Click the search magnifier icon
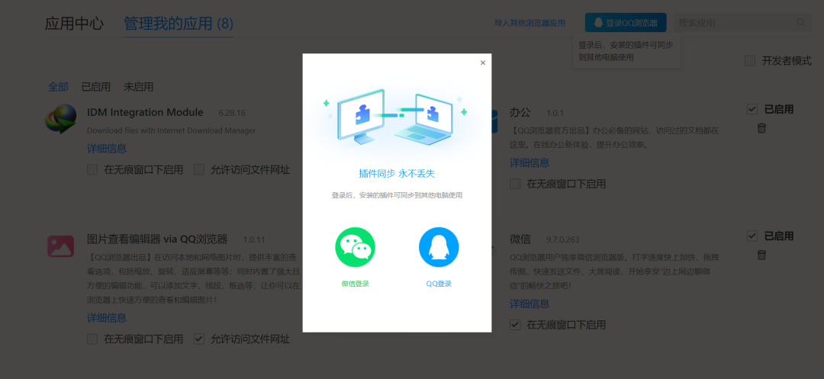The image size is (824, 379). point(801,23)
